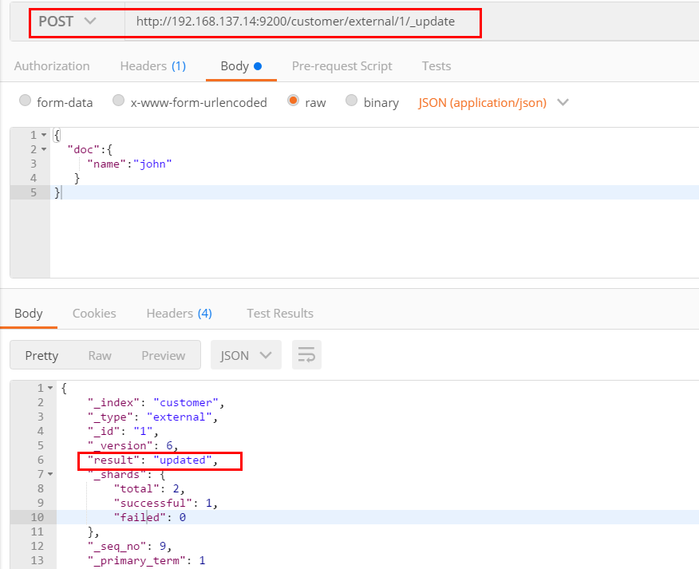Click the "result": "updated" response line
The width and height of the screenshot is (699, 569).
tap(152, 460)
